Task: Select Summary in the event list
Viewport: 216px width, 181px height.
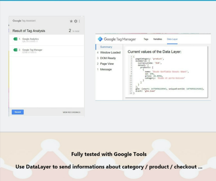Action: click(x=106, y=47)
